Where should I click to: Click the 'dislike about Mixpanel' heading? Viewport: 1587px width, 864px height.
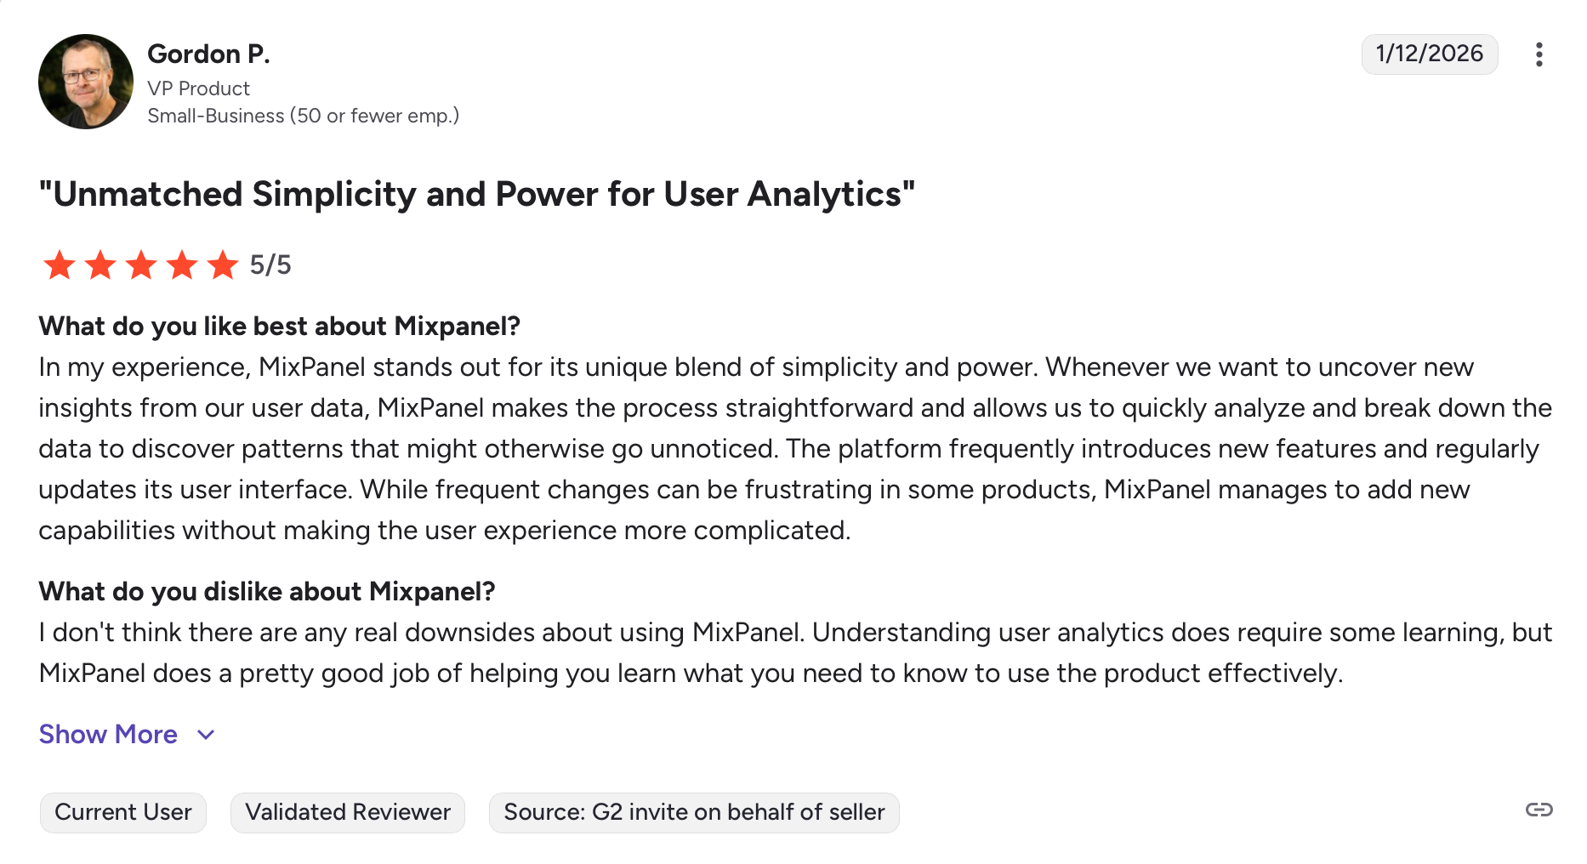click(x=266, y=592)
